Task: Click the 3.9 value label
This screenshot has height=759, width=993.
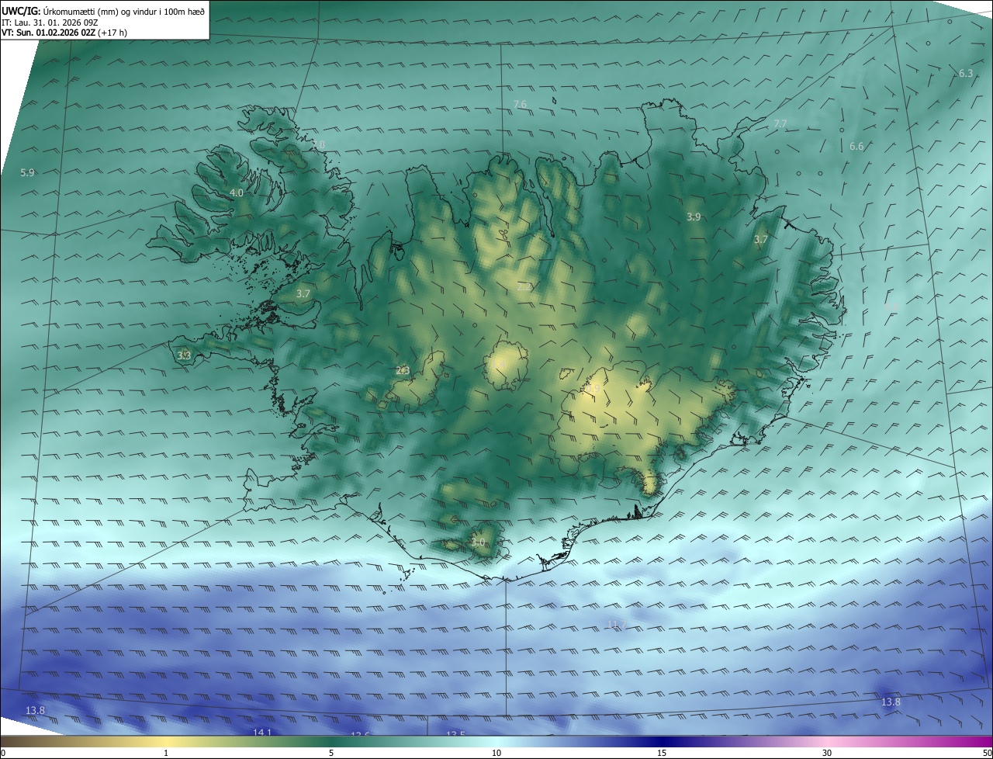Action: pyautogui.click(x=694, y=217)
